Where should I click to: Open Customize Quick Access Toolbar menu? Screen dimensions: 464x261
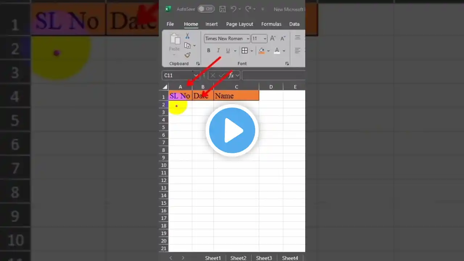tap(263, 9)
